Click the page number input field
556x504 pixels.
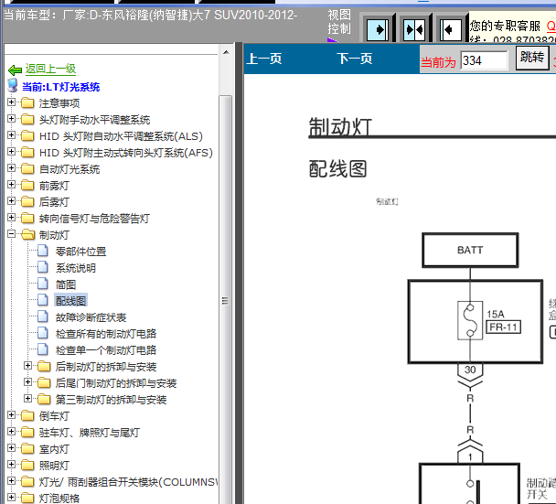[484, 60]
